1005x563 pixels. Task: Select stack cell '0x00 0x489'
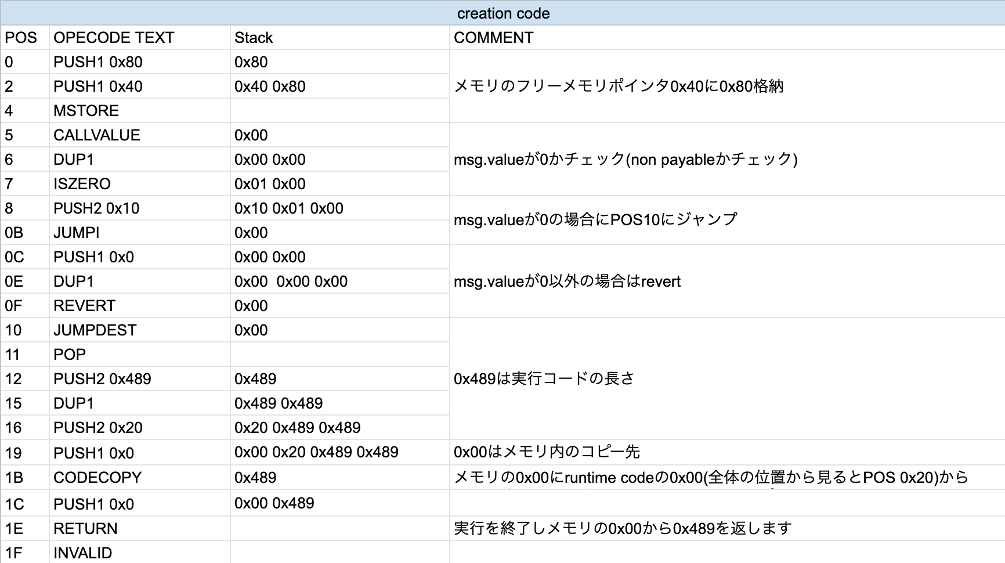tap(339, 503)
